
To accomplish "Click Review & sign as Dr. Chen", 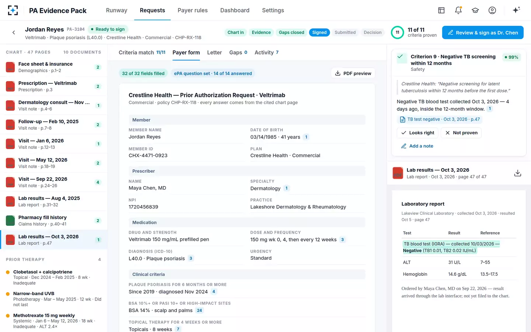I will (x=483, y=32).
